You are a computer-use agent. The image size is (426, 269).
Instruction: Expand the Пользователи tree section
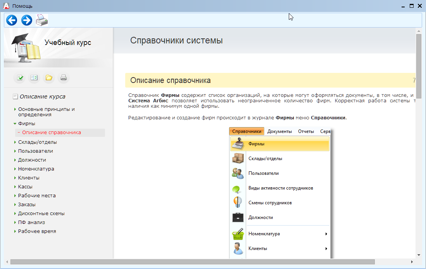point(15,151)
